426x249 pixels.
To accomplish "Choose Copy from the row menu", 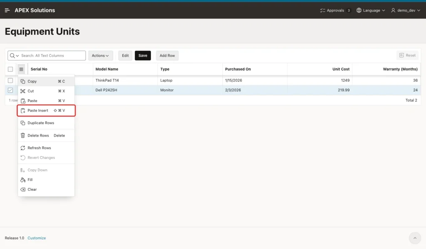I will pyautogui.click(x=46, y=81).
